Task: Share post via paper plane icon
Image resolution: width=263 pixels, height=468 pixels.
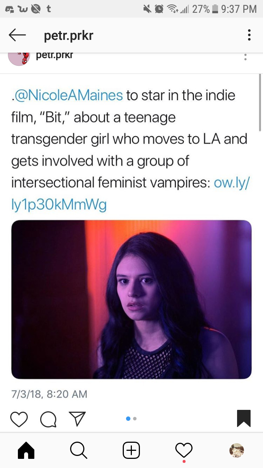Action: [x=77, y=419]
